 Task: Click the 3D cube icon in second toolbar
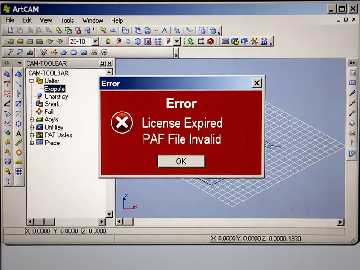click(138, 41)
